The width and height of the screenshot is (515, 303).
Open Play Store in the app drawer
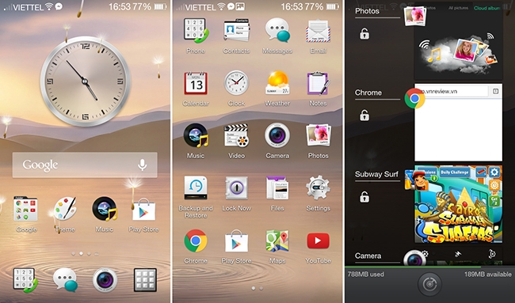tap(236, 241)
